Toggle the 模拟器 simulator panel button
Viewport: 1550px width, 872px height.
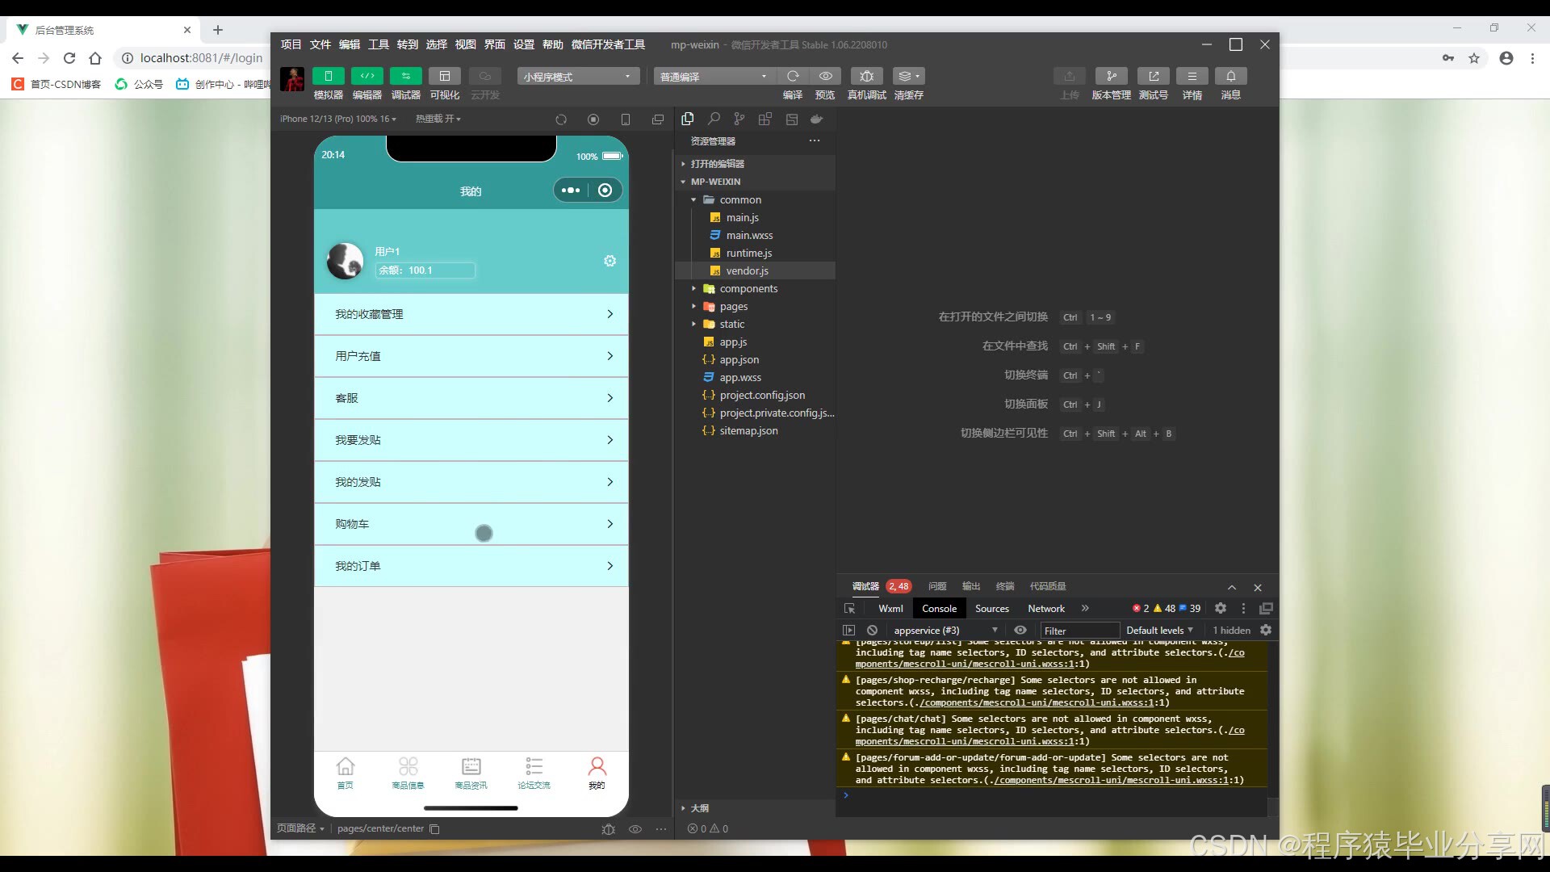pos(328,76)
